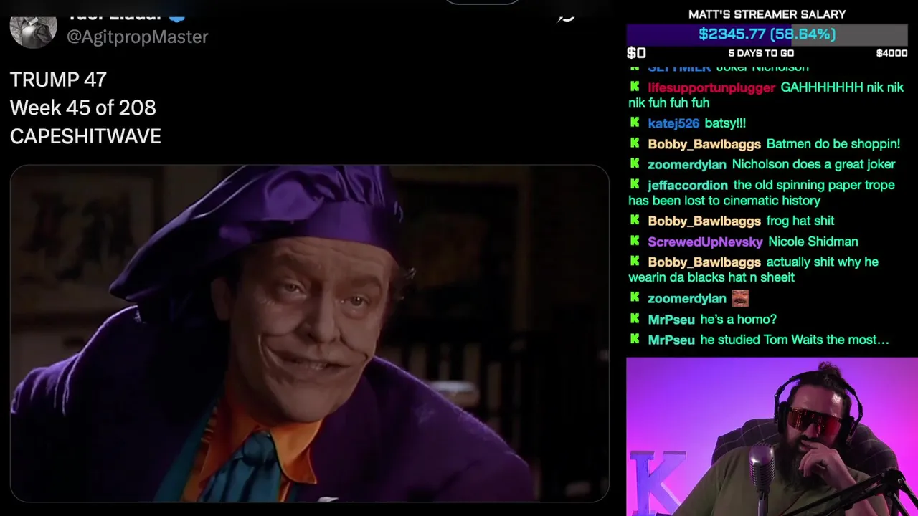The image size is (918, 516).
Task: Select the 'Week 45 of 208' text
Action: (82, 107)
